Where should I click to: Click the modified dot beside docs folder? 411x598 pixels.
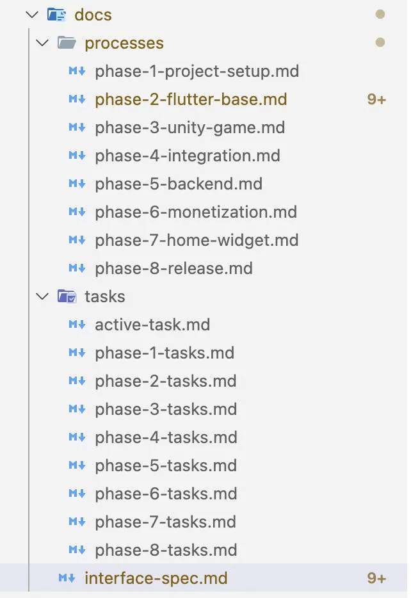[380, 14]
